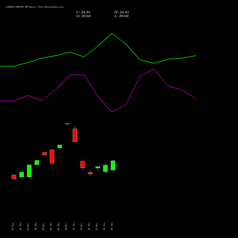Click the green candle above 28 Nov

point(21,174)
